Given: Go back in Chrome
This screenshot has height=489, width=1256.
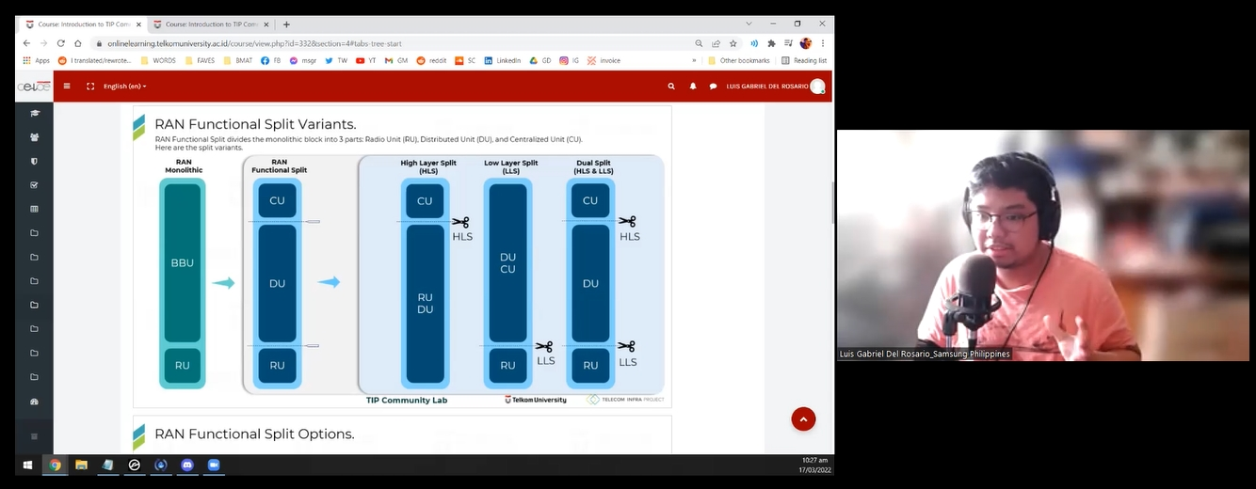Looking at the screenshot, I should point(26,43).
